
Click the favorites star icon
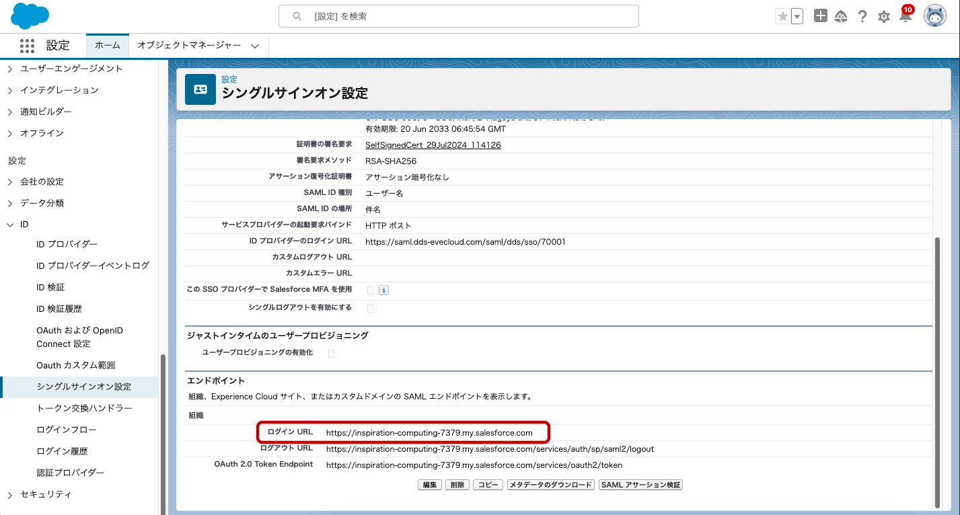click(782, 17)
